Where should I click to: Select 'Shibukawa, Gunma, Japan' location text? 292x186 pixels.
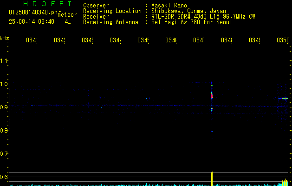point(188,11)
